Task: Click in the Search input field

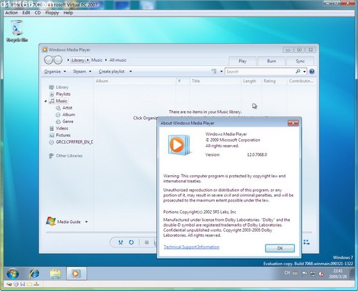Action: [x=260, y=71]
